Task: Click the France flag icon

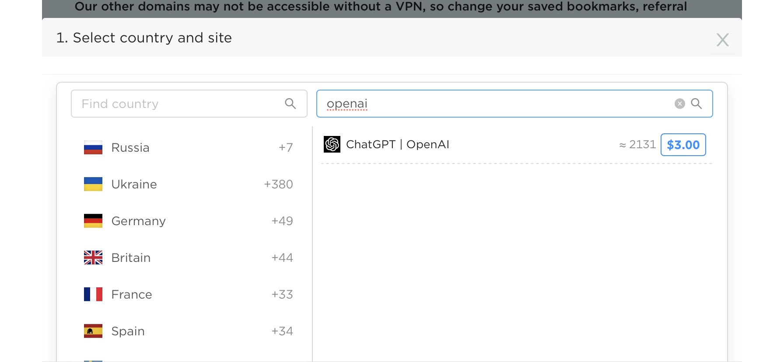Action: tap(93, 294)
